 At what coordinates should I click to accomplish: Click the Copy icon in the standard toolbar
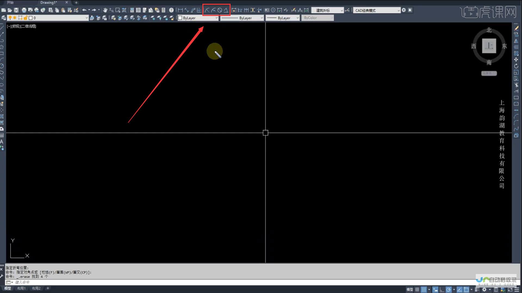[x=57, y=10]
